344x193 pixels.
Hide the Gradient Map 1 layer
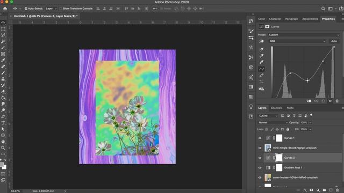click(x=260, y=168)
